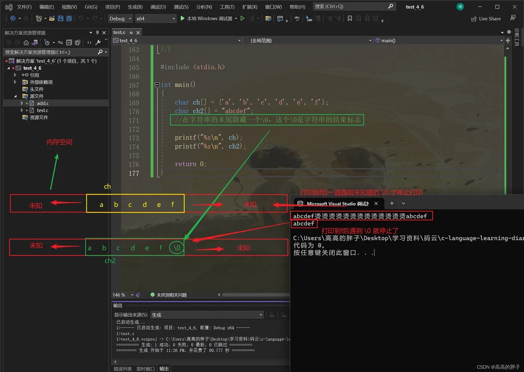Open a new terminal tab
This screenshot has width=524, height=372.
click(392, 203)
